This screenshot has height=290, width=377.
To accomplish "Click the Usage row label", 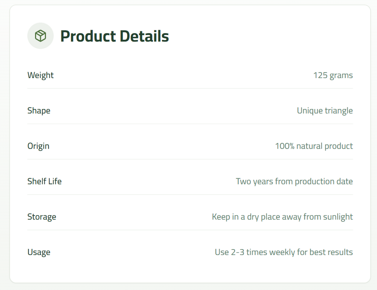I will point(39,252).
